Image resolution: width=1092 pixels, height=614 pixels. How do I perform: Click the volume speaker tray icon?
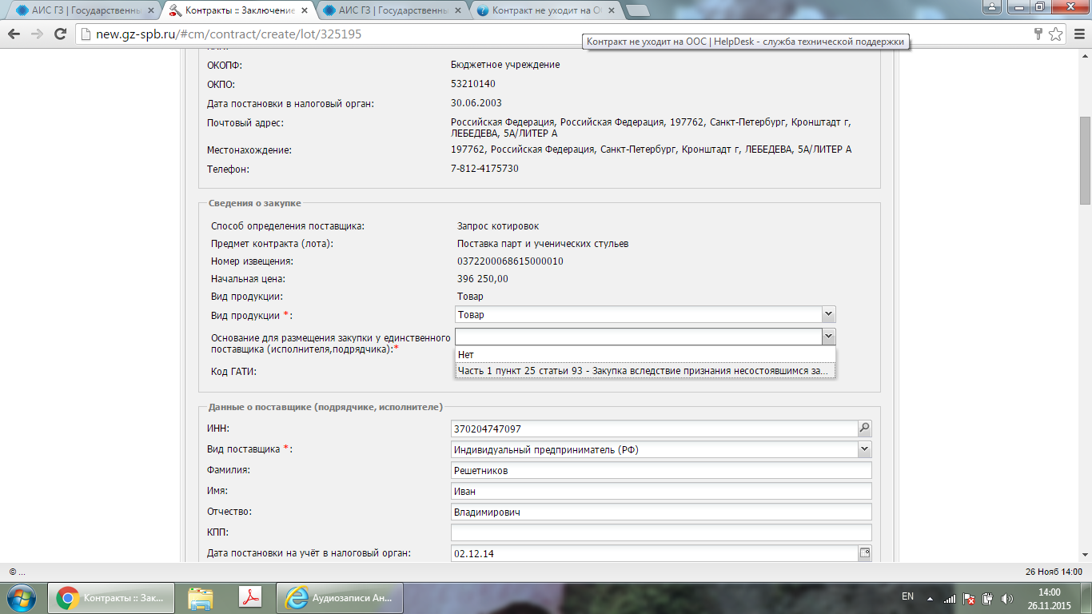coord(1007,598)
